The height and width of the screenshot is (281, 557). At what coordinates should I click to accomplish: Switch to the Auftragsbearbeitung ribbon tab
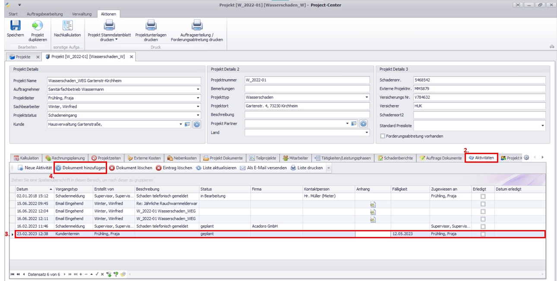click(44, 14)
